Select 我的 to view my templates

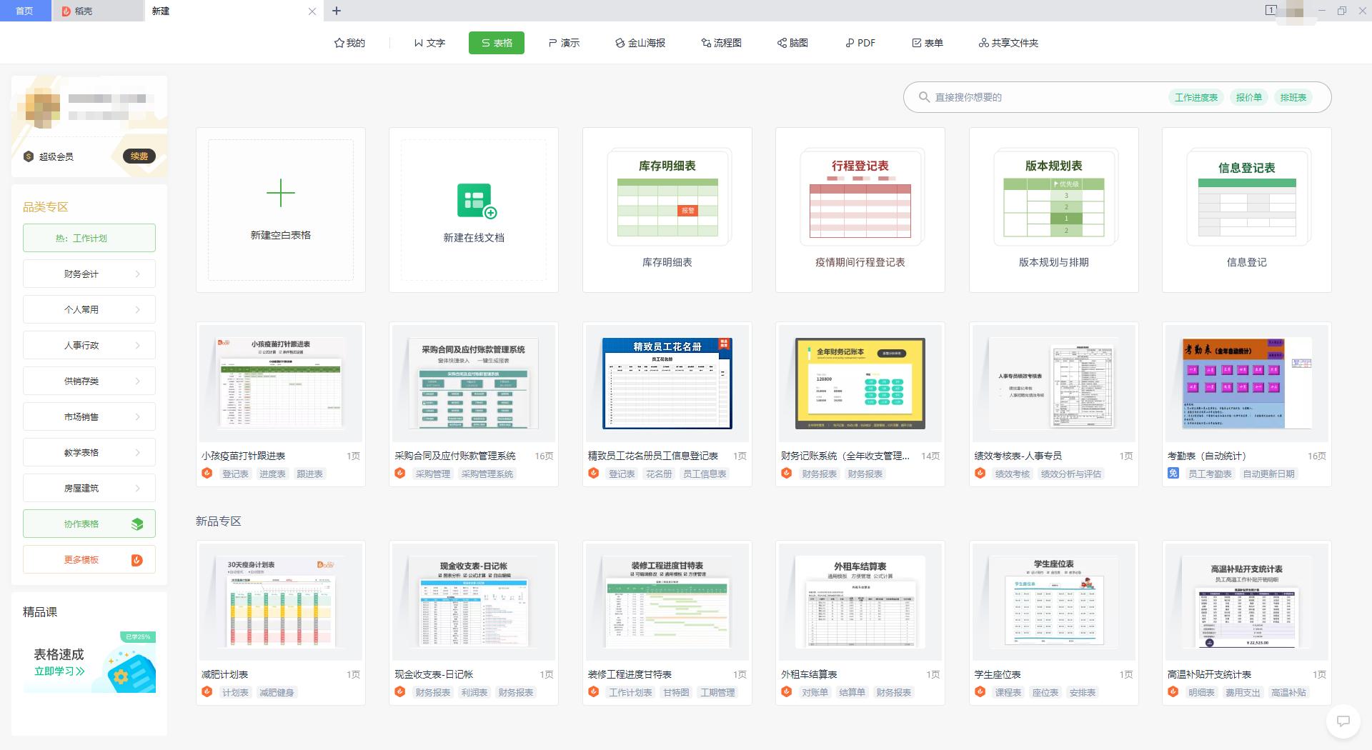pos(349,43)
